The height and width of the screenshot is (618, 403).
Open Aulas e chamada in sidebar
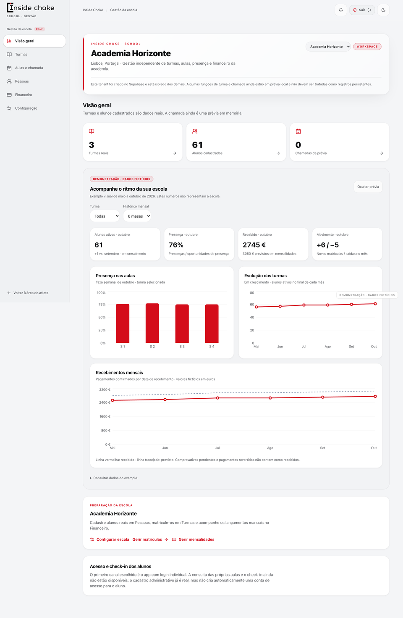[34, 68]
